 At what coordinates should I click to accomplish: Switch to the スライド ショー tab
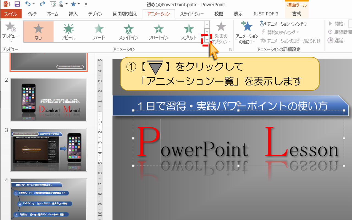coord(192,14)
